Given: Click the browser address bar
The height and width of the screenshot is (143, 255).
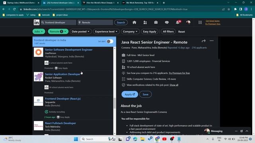Looking at the screenshot, I should [120, 9].
